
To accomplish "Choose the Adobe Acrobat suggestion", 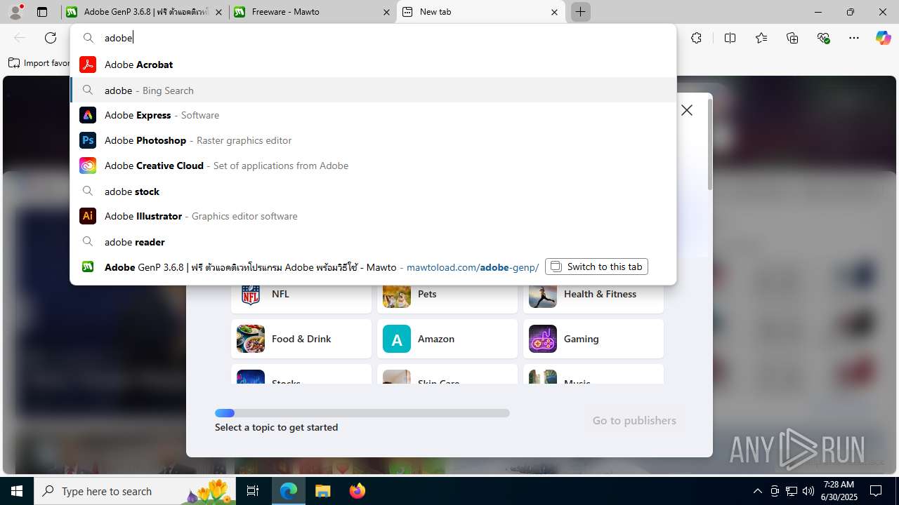I will [373, 65].
